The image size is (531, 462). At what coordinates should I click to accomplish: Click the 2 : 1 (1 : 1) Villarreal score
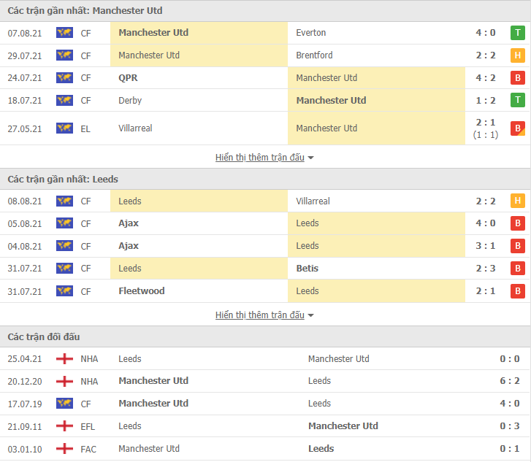pos(486,128)
